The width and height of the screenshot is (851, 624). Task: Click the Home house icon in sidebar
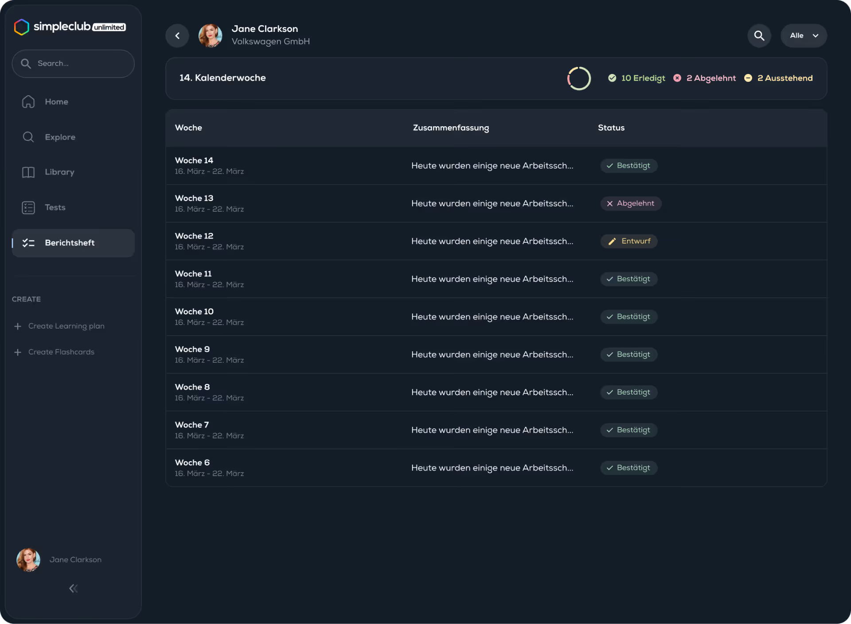[28, 102]
